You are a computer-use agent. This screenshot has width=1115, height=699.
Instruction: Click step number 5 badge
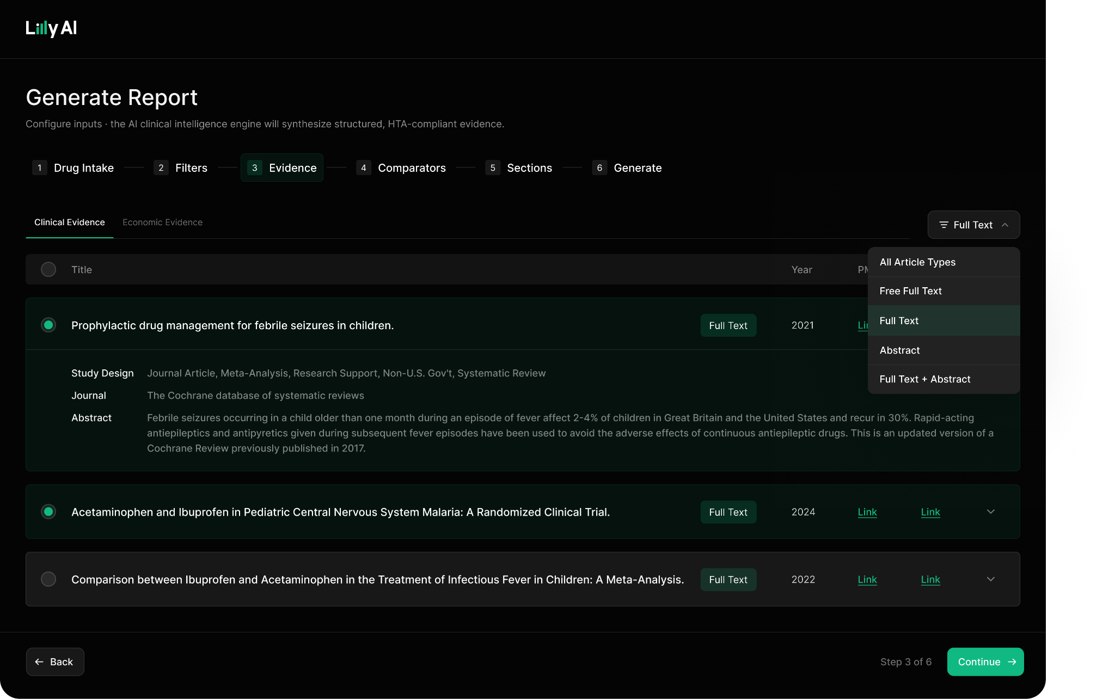point(493,168)
